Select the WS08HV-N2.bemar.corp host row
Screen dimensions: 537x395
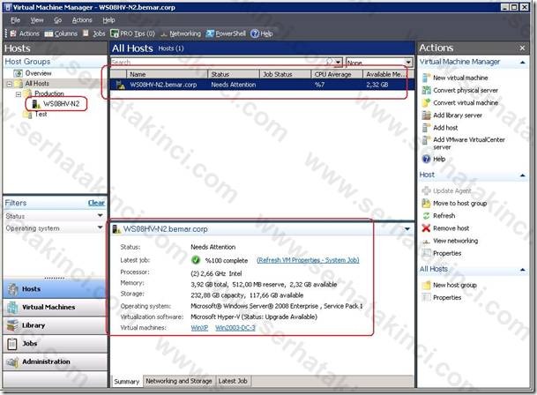262,85
